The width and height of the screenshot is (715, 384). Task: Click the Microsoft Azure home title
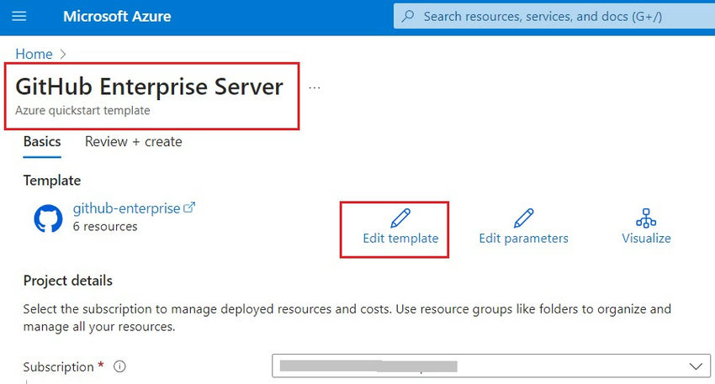(x=117, y=17)
